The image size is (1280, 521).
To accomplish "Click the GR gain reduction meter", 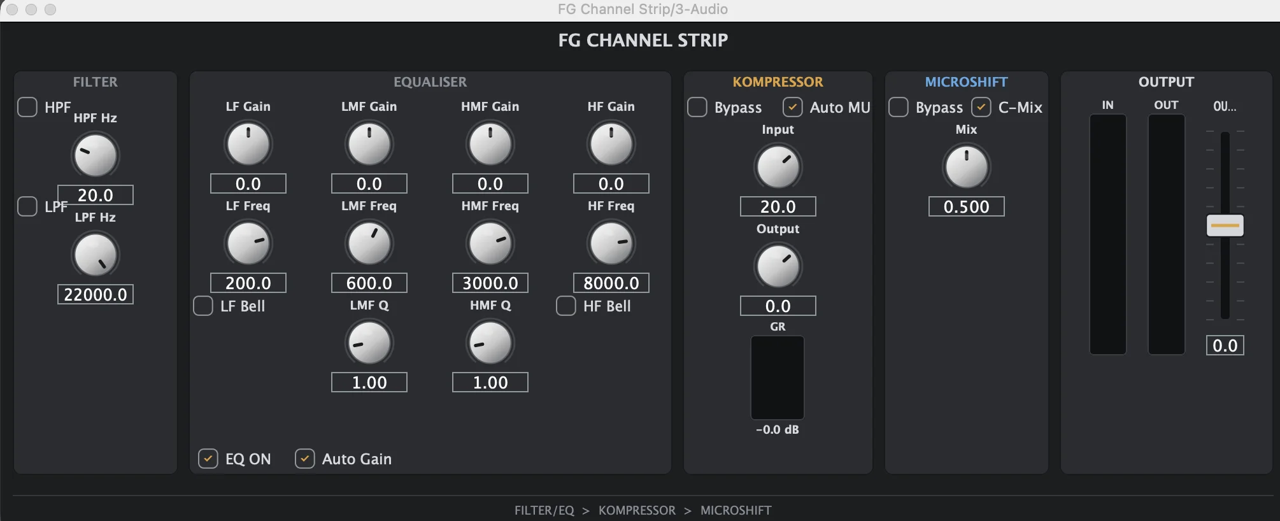I will 778,377.
